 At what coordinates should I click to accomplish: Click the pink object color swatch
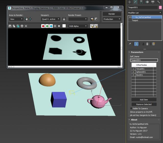(x=160, y=7)
